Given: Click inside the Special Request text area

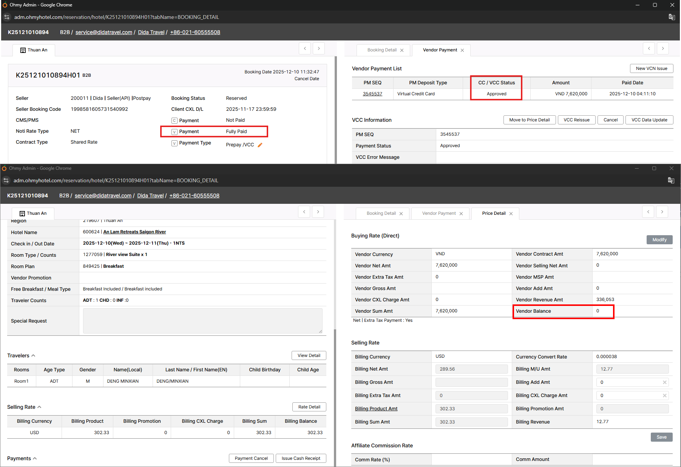Looking at the screenshot, I should [x=202, y=321].
